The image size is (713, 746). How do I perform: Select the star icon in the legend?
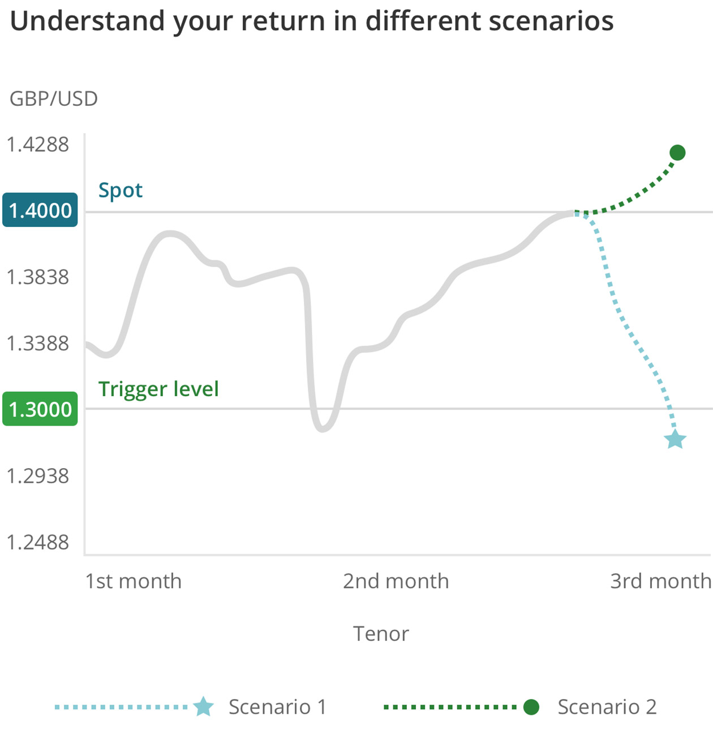click(203, 706)
